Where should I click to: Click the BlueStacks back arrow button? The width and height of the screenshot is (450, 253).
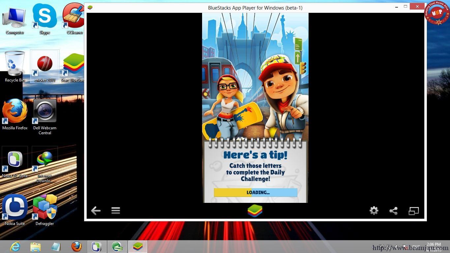[x=96, y=210]
